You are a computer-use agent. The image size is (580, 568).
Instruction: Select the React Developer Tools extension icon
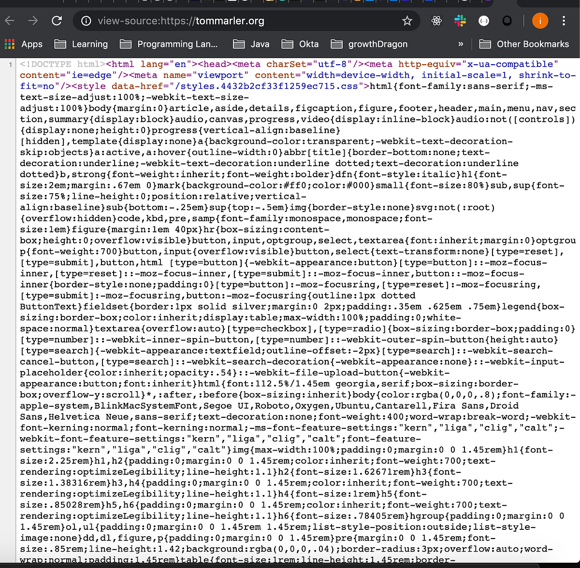(436, 21)
